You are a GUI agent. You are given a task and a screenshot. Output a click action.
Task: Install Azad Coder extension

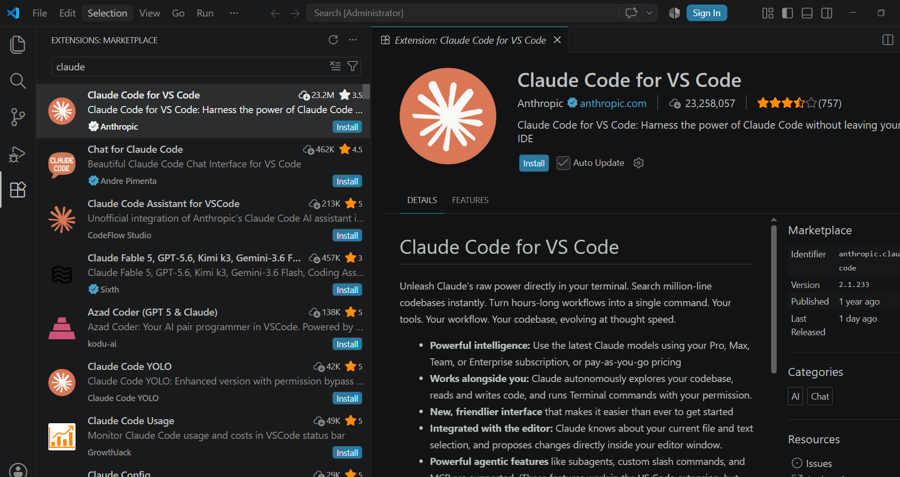[x=347, y=344]
